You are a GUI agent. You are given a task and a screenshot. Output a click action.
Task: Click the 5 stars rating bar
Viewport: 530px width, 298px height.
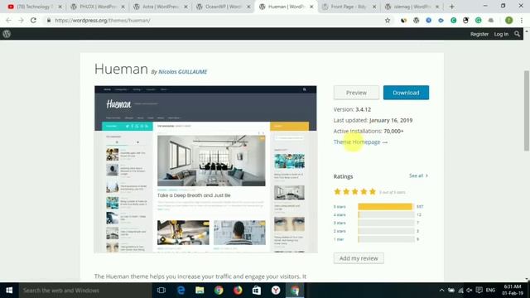(386, 206)
